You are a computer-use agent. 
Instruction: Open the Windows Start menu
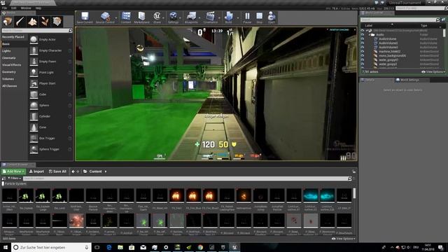pyautogui.click(x=6, y=247)
